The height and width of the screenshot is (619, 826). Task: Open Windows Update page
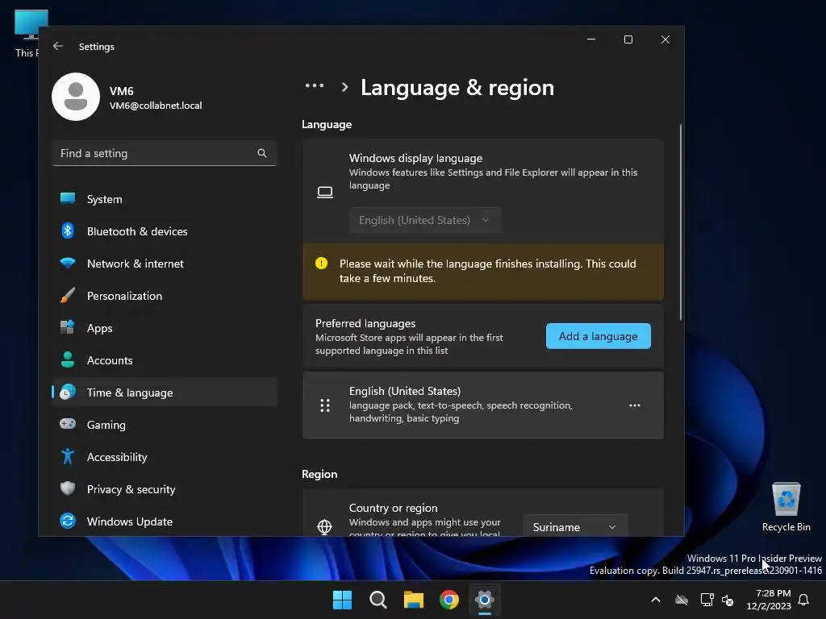point(165,521)
